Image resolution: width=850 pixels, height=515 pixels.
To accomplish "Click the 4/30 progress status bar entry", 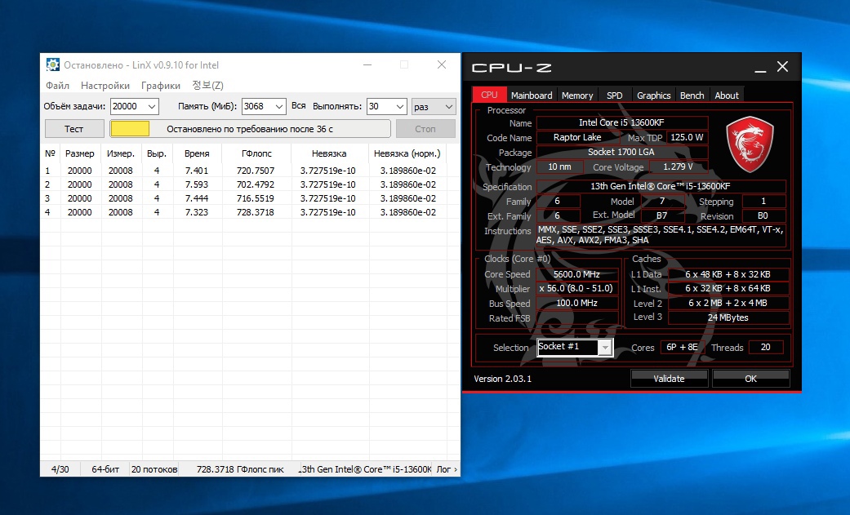I will 60,469.
